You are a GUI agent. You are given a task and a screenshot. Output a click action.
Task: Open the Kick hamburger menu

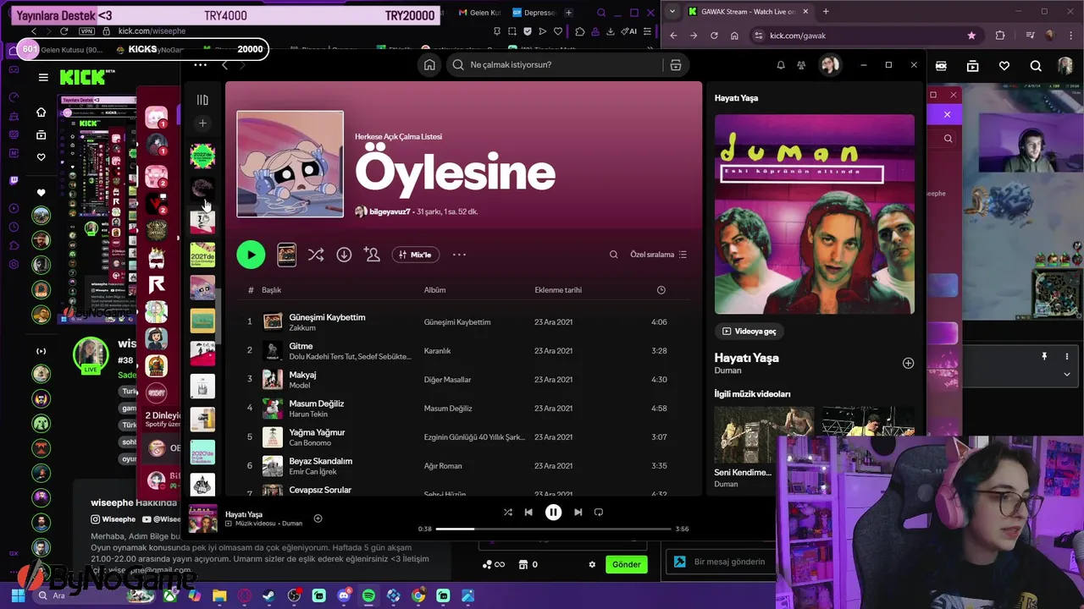pyautogui.click(x=43, y=77)
